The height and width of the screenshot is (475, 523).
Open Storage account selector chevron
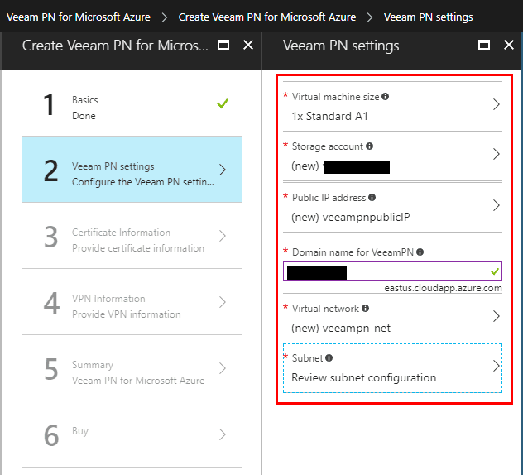click(x=497, y=154)
